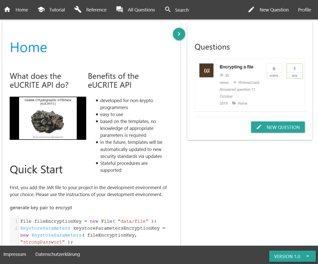Click the Search magnifier icon
318x264 pixels.
point(168,9)
